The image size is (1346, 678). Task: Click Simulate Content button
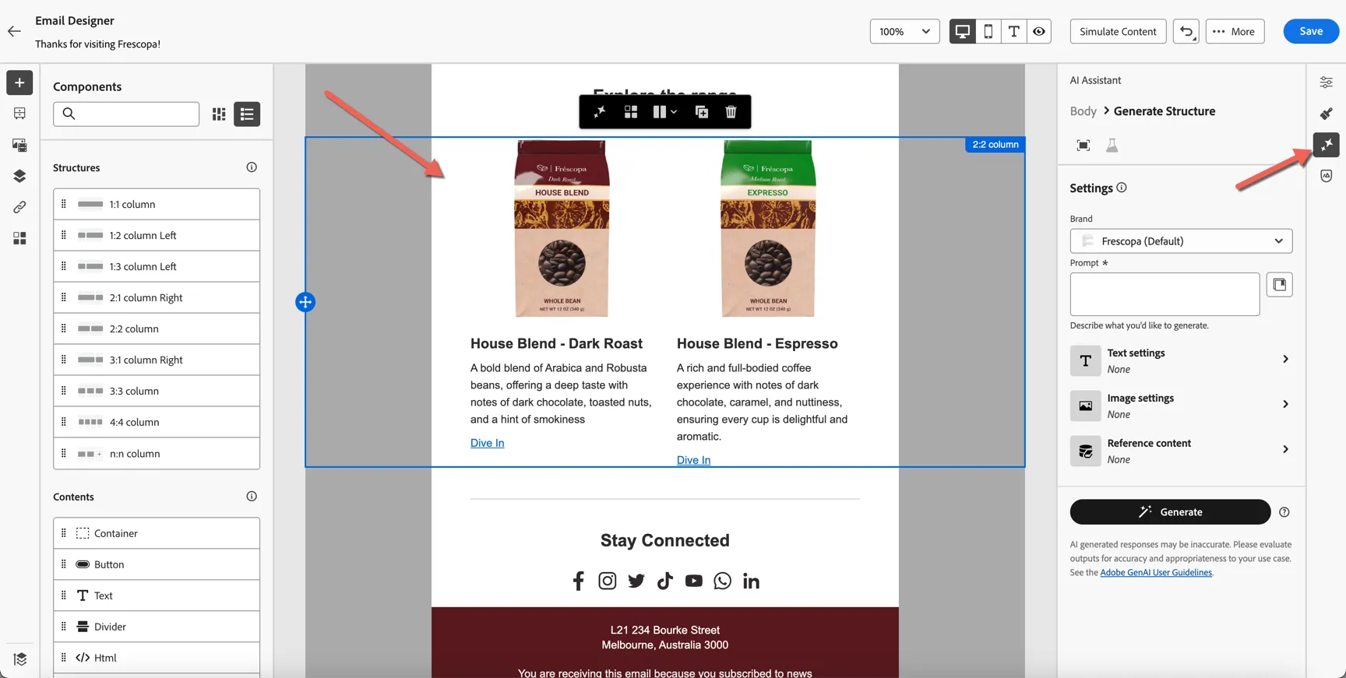coord(1118,31)
